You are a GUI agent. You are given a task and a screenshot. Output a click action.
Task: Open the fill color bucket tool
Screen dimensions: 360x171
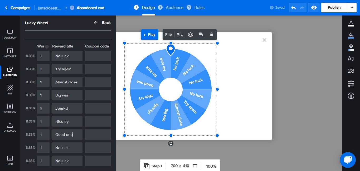(351, 35)
